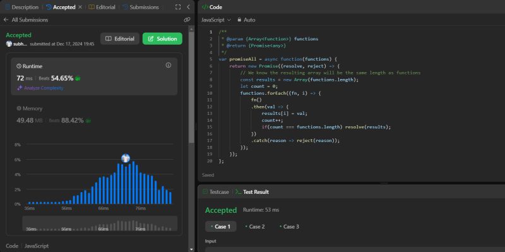Switch to the Description tab

point(21,7)
